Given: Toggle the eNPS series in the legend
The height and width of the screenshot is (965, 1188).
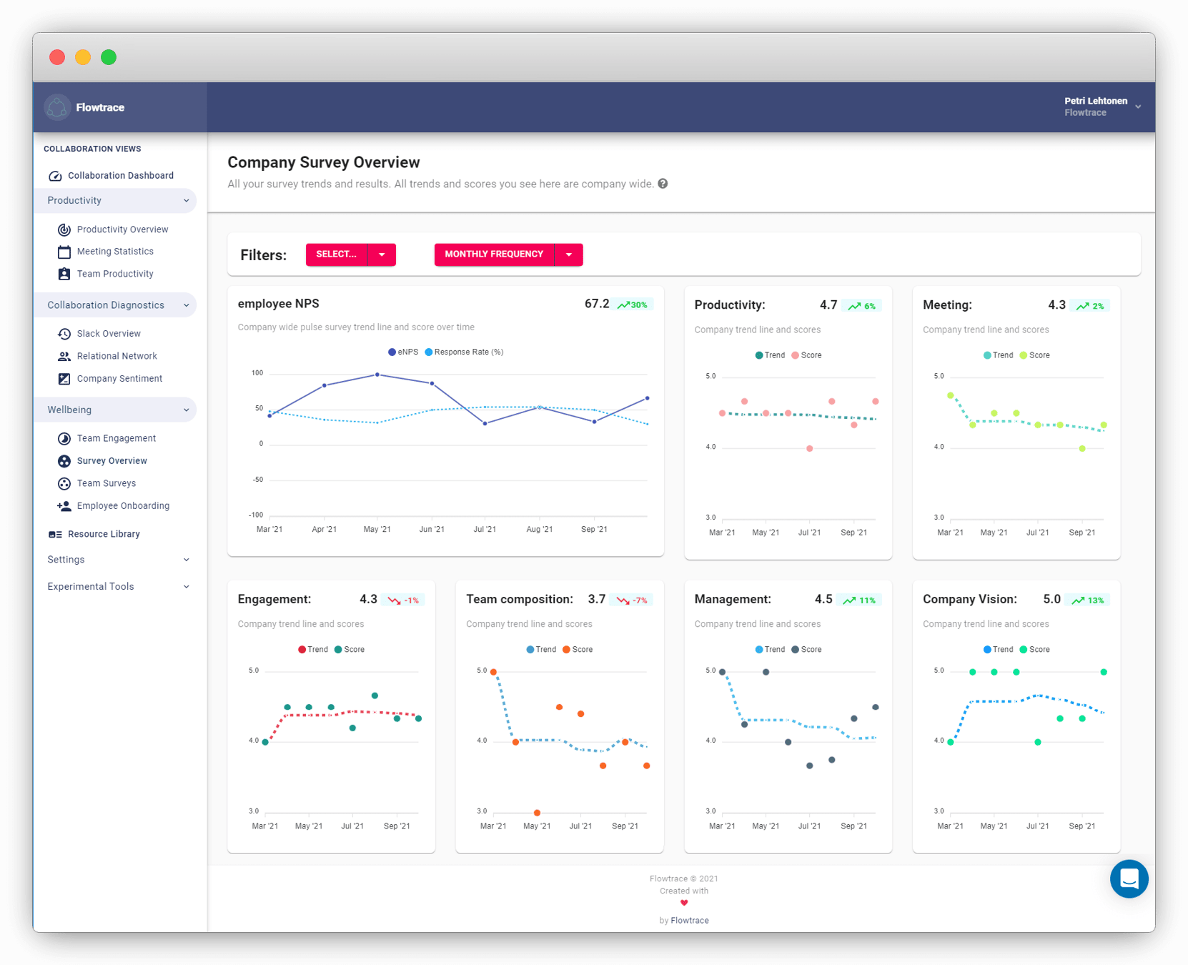Looking at the screenshot, I should tap(404, 352).
